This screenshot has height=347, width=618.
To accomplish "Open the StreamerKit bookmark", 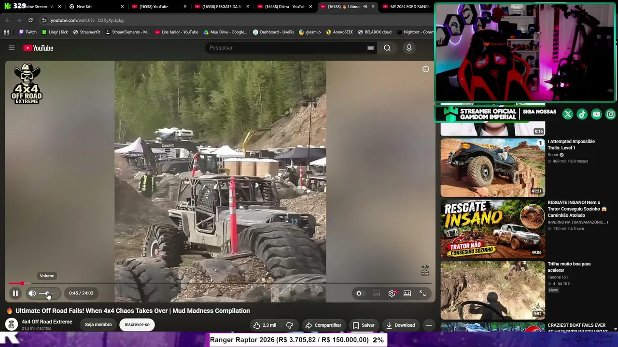I will click(86, 32).
